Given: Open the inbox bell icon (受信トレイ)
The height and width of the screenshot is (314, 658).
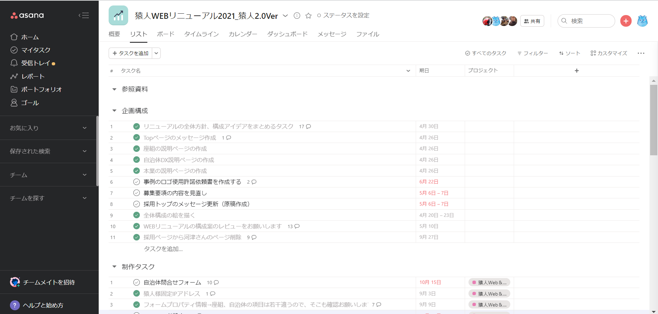Looking at the screenshot, I should [x=14, y=63].
